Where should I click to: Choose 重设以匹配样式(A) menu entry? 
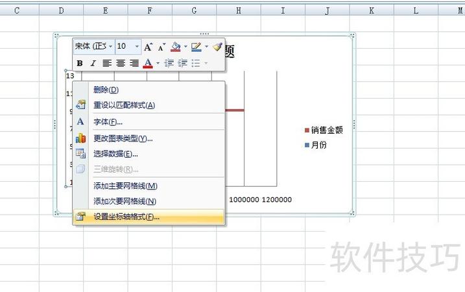[149, 105]
